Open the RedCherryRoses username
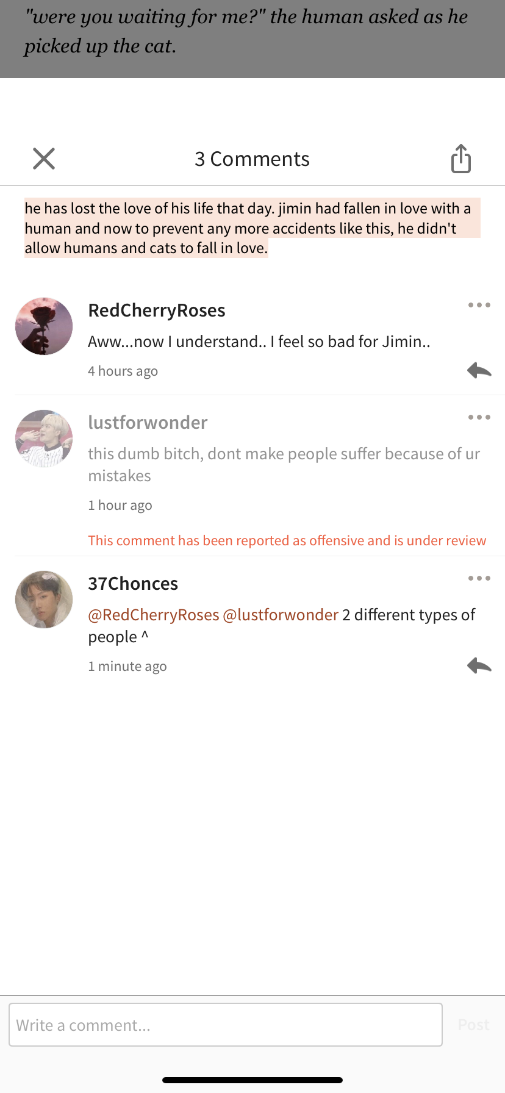The image size is (505, 1093). tap(157, 310)
